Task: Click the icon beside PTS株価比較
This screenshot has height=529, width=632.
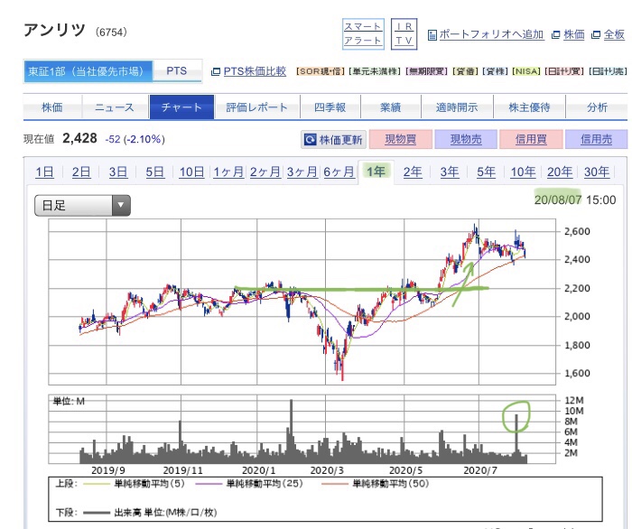Action: point(216,71)
